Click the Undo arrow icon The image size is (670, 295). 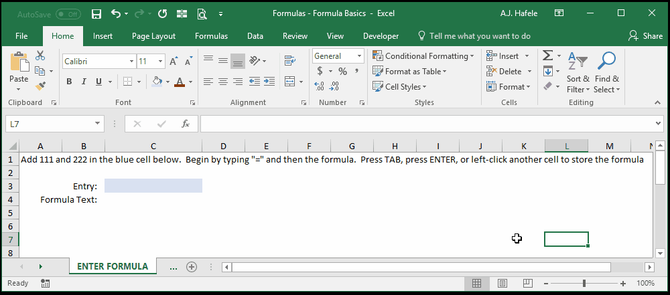pos(116,13)
